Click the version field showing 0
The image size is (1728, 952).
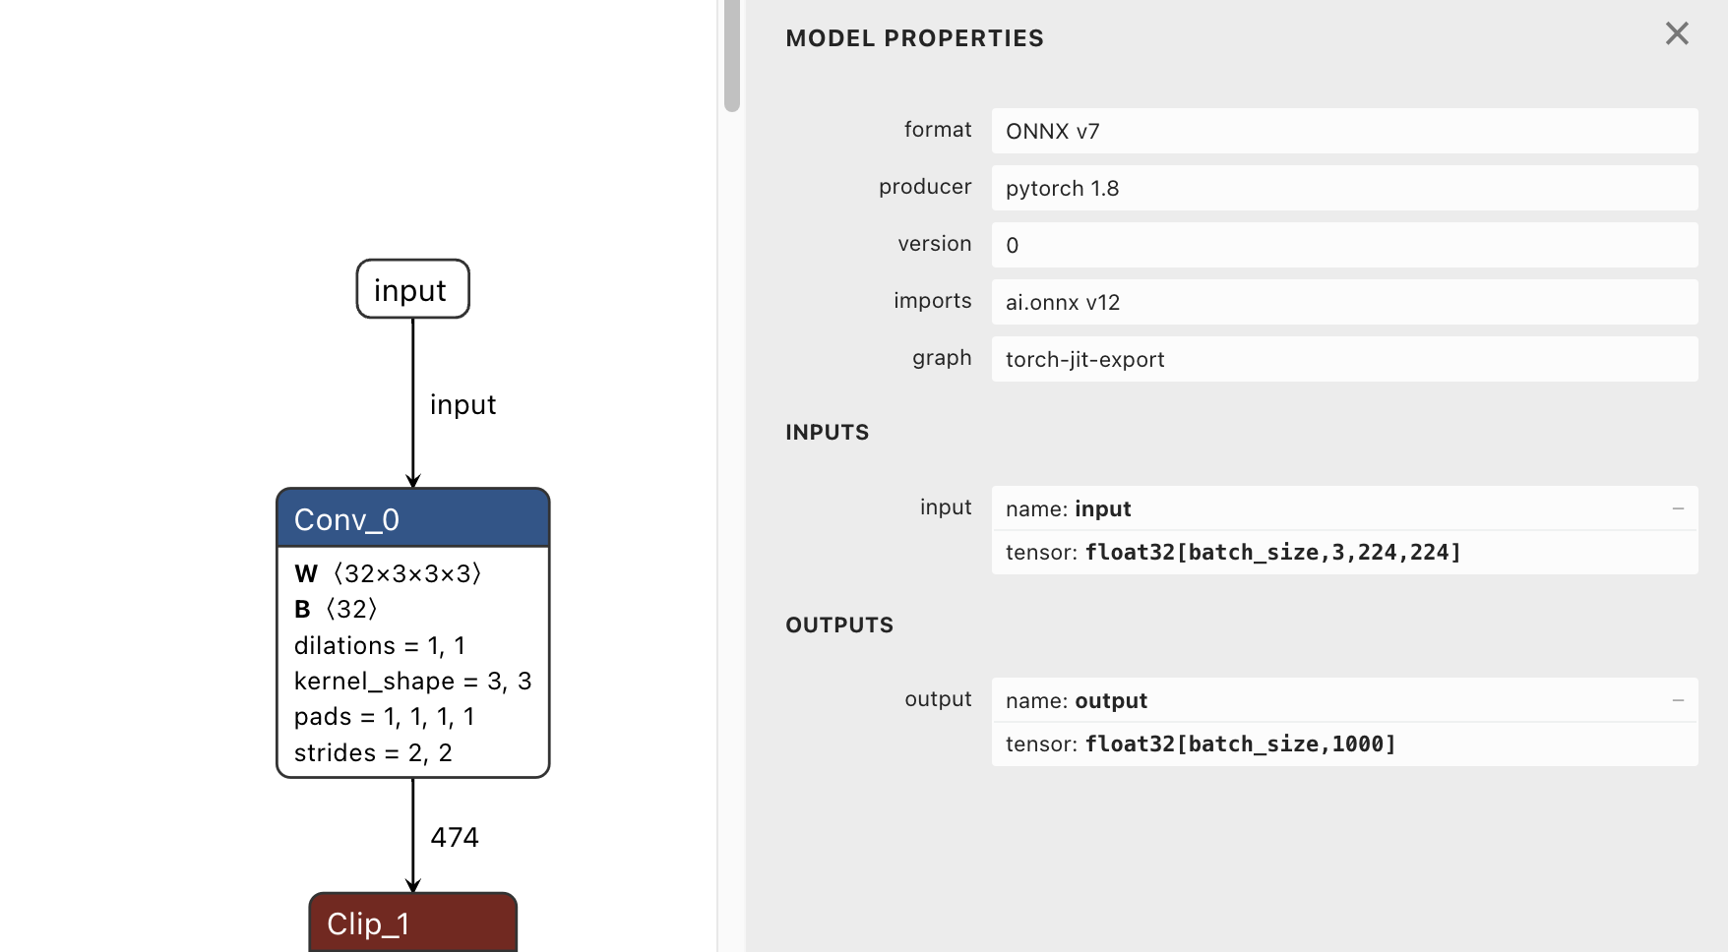[x=1345, y=245]
